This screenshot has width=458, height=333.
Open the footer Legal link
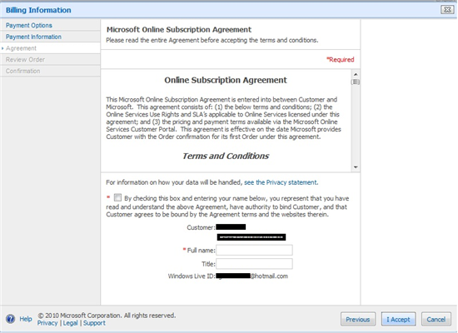point(71,323)
